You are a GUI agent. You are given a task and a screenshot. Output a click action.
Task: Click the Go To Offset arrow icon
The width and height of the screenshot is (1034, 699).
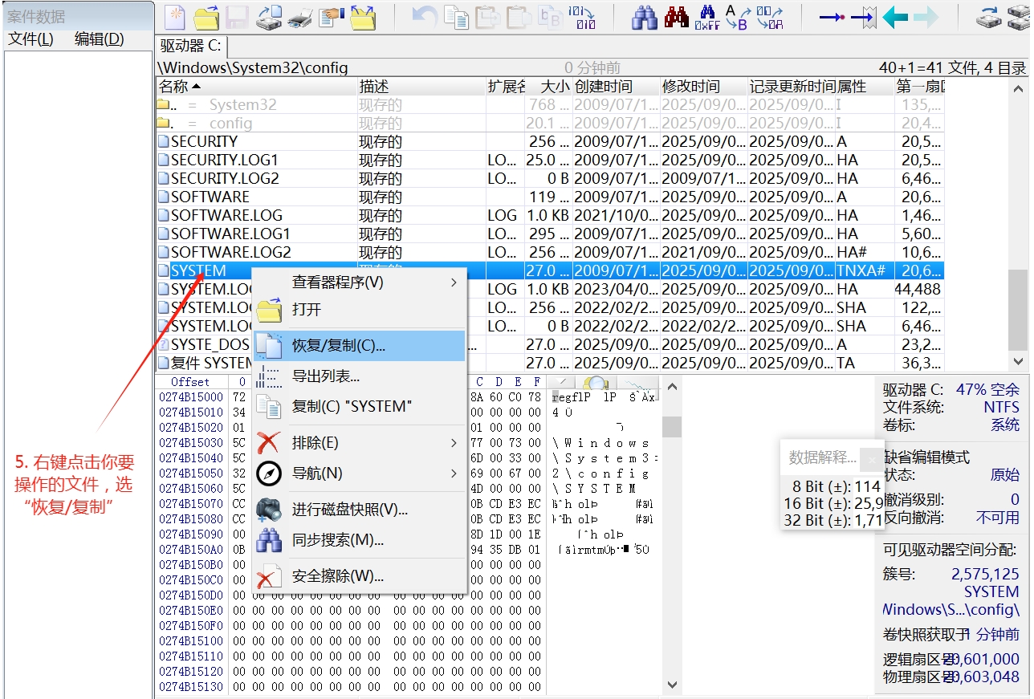[831, 17]
